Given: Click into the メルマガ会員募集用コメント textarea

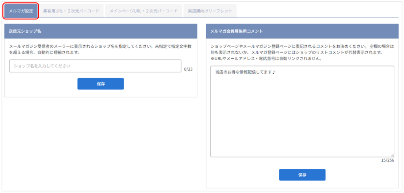Looking at the screenshot, I should pyautogui.click(x=302, y=111).
